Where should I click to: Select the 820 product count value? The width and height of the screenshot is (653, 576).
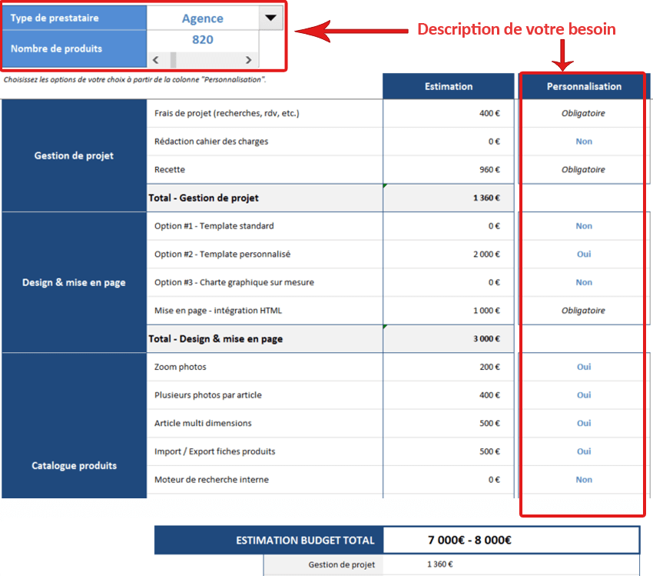[203, 40]
